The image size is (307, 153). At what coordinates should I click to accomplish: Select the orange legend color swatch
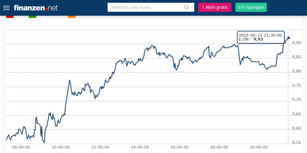click(72, 17)
